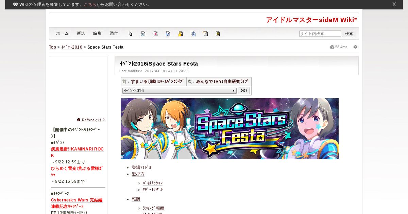408x214 pixels.
Task: Click the ～9/22 12:59まで text in sidebar
Action: (68, 162)
